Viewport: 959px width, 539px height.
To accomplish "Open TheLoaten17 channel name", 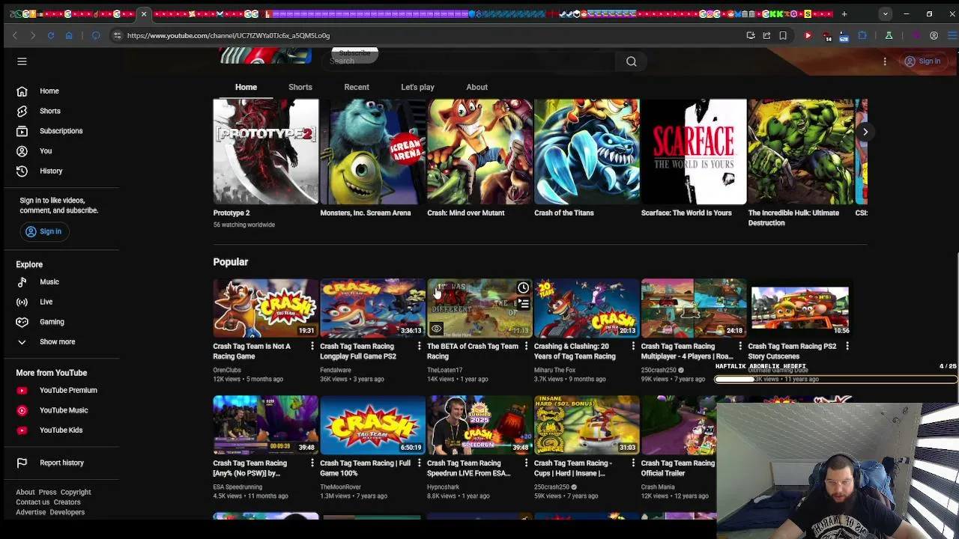I will [x=445, y=370].
